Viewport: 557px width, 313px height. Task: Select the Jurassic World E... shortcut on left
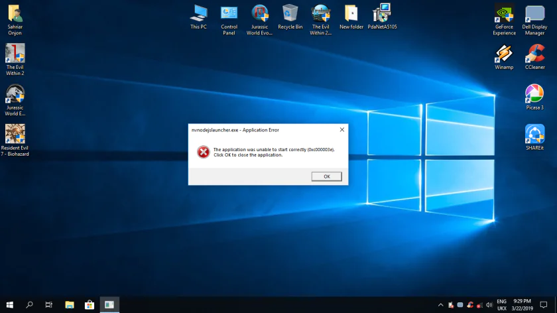(15, 100)
